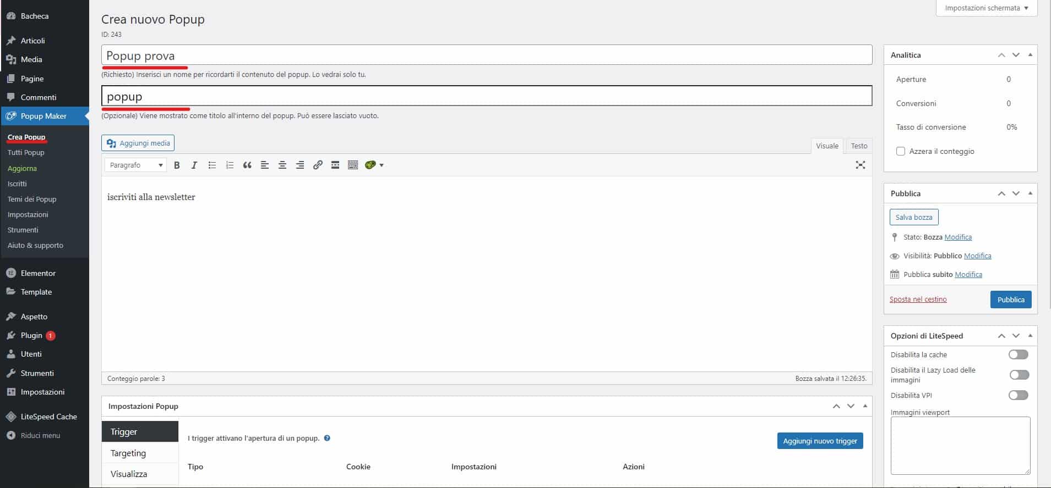The width and height of the screenshot is (1051, 488).
Task: Click inside Immagini viewport textarea
Action: pyautogui.click(x=960, y=445)
